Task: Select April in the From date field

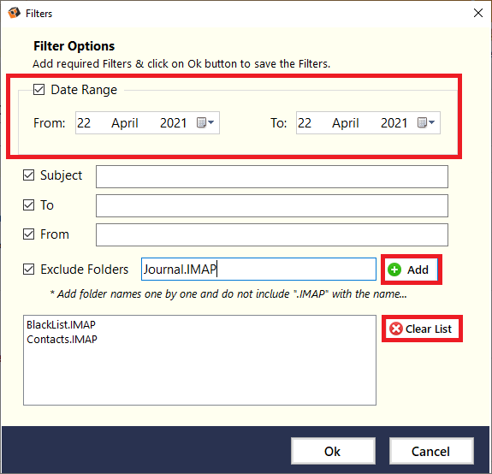Action: coord(125,123)
